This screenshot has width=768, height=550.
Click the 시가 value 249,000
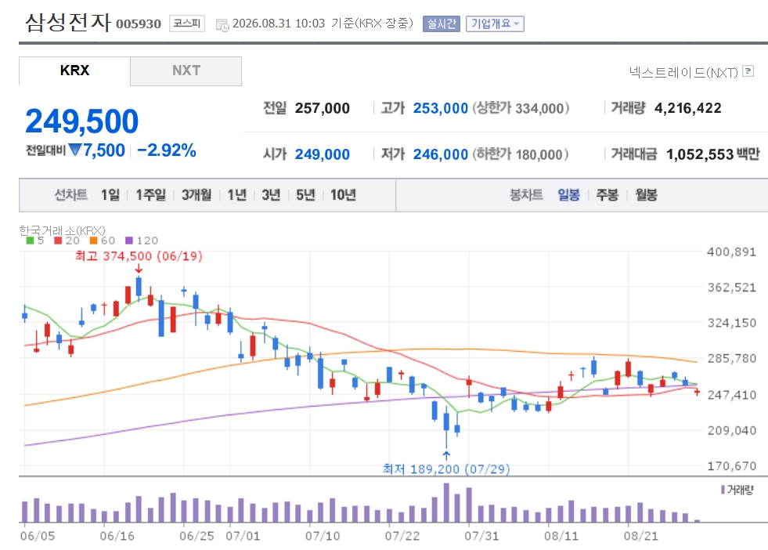pos(323,154)
